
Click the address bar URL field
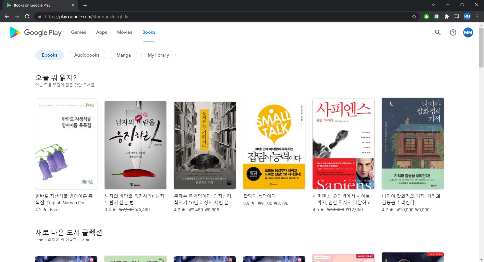(202, 17)
